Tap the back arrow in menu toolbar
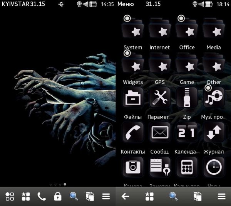 (x=126, y=196)
